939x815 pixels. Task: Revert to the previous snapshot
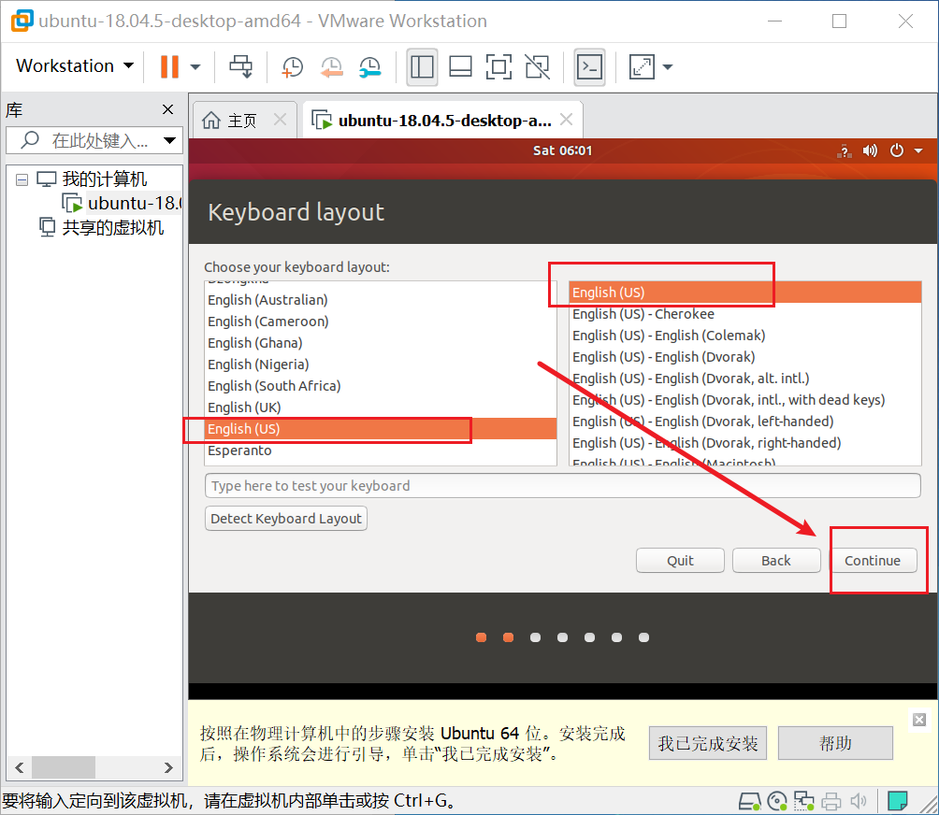pyautogui.click(x=331, y=67)
